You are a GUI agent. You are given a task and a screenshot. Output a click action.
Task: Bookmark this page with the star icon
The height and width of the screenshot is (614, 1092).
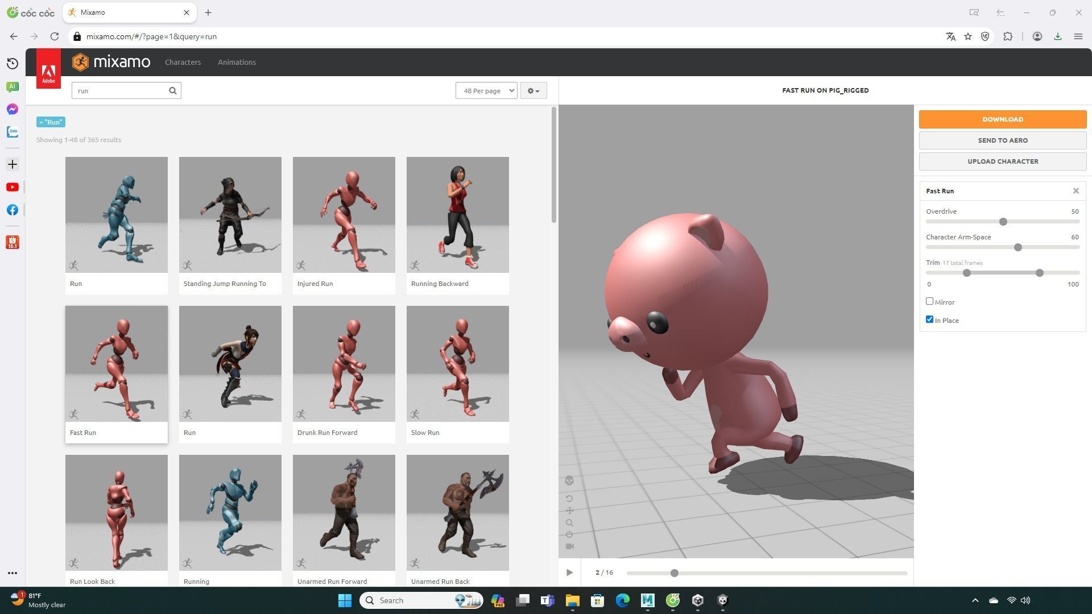point(968,36)
